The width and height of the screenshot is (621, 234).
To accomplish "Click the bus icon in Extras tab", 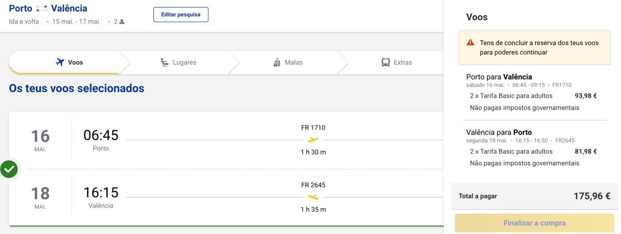I will coord(386,63).
